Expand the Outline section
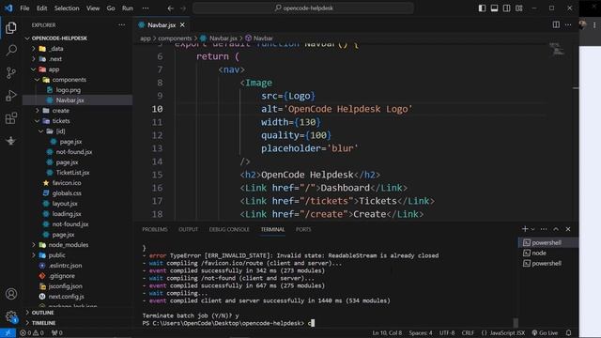The image size is (601, 338). (42, 313)
